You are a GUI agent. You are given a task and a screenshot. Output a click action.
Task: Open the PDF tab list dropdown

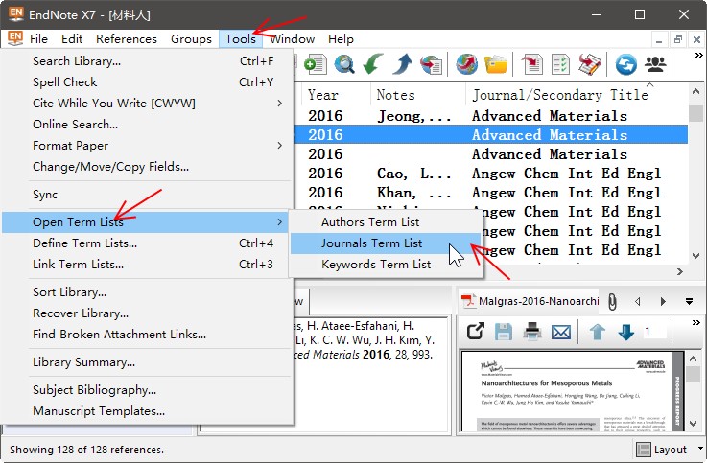point(689,301)
